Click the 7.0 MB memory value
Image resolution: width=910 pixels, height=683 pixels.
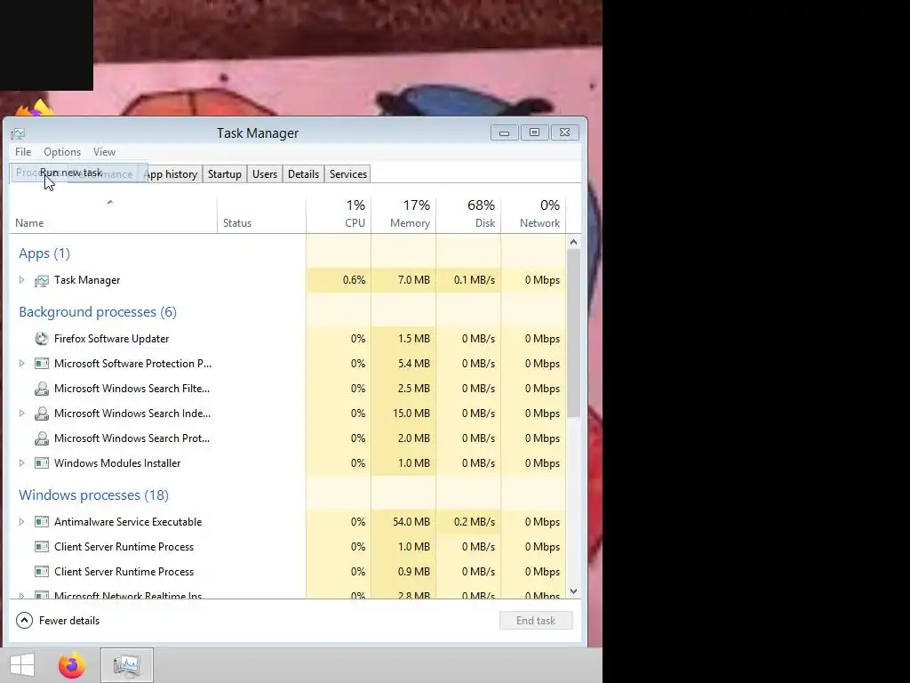tap(414, 280)
